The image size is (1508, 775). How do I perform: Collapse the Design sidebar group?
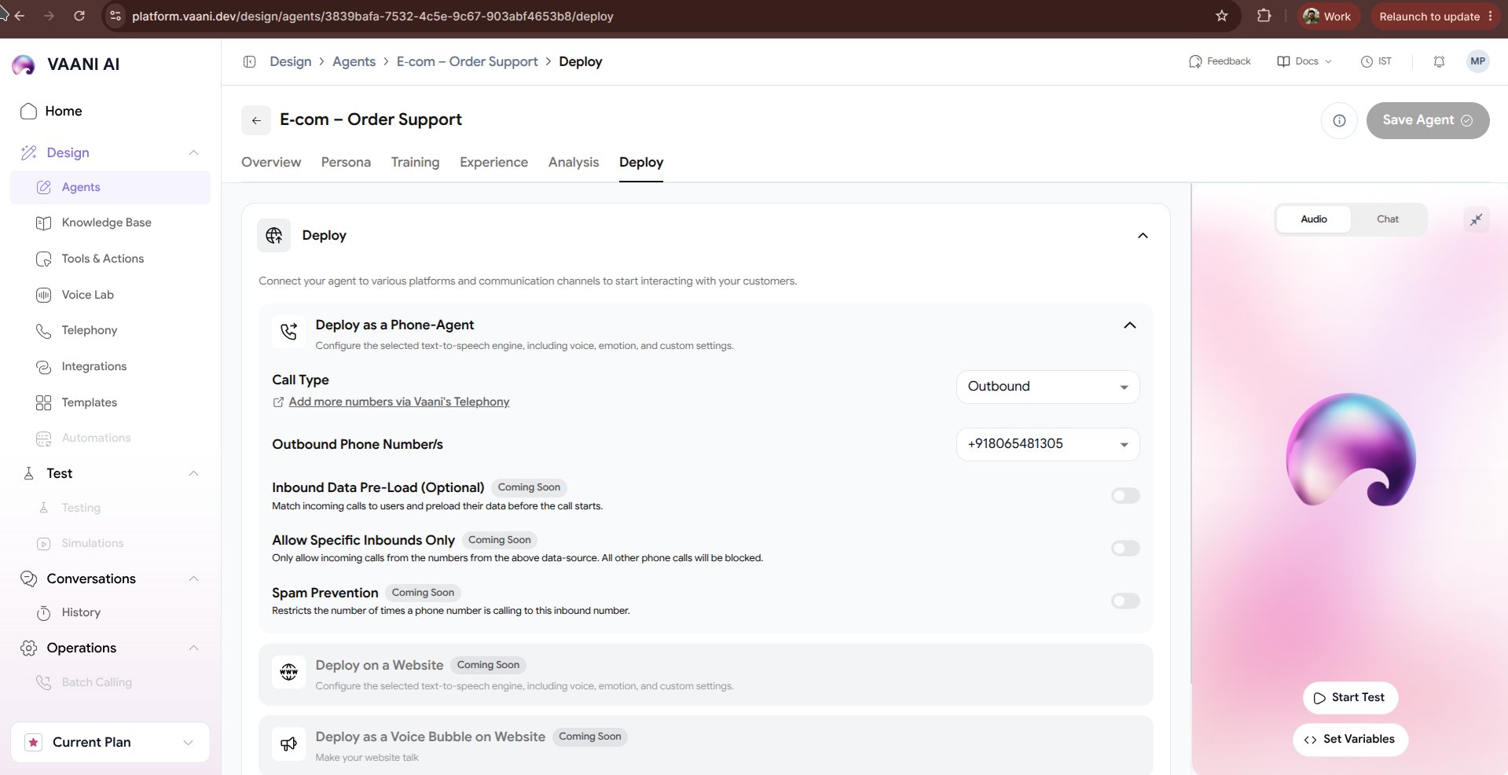point(193,152)
